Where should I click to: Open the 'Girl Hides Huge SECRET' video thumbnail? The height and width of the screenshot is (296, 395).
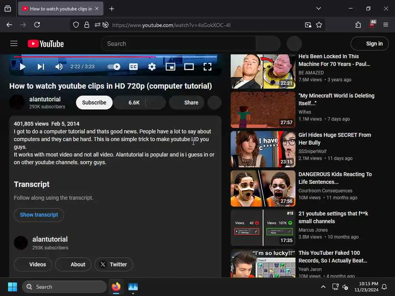263,149
